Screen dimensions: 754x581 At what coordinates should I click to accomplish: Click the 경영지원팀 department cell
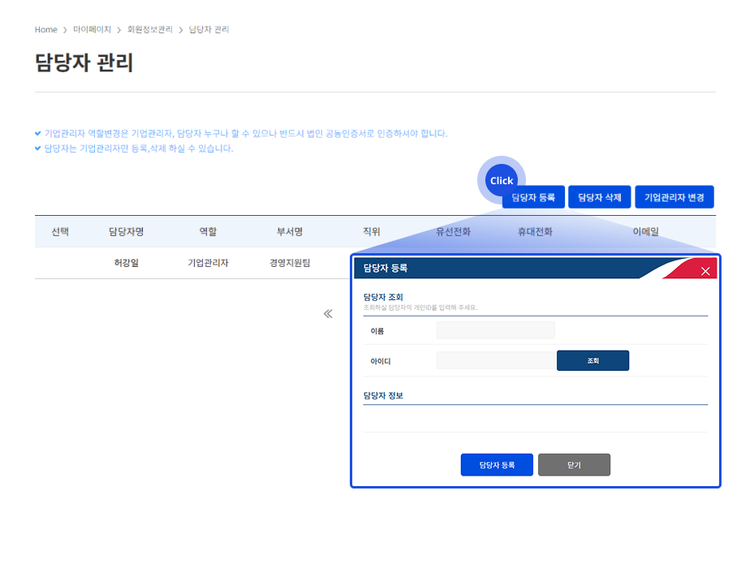(290, 263)
